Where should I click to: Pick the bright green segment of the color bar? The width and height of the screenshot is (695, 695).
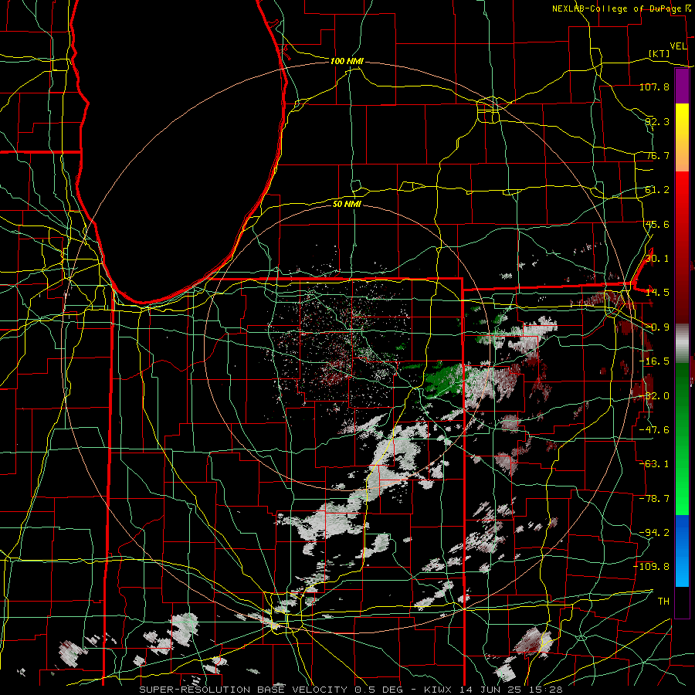(x=682, y=479)
